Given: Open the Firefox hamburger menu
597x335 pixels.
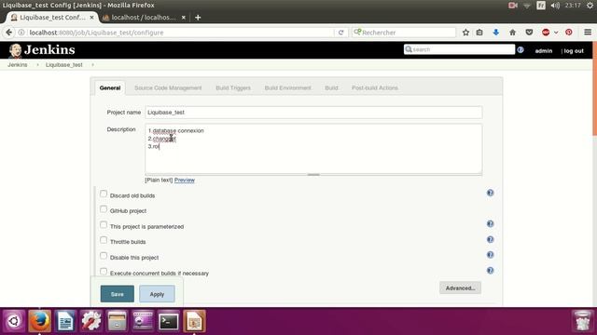Looking at the screenshot, I should [588, 33].
